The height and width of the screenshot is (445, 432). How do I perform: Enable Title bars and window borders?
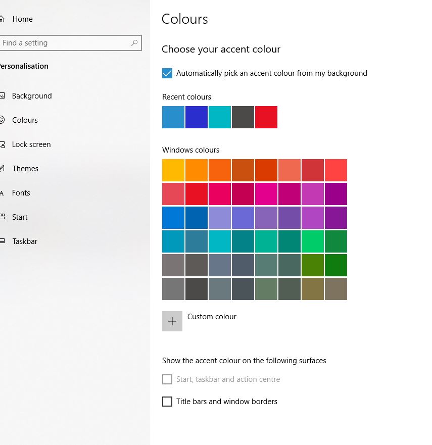point(167,402)
